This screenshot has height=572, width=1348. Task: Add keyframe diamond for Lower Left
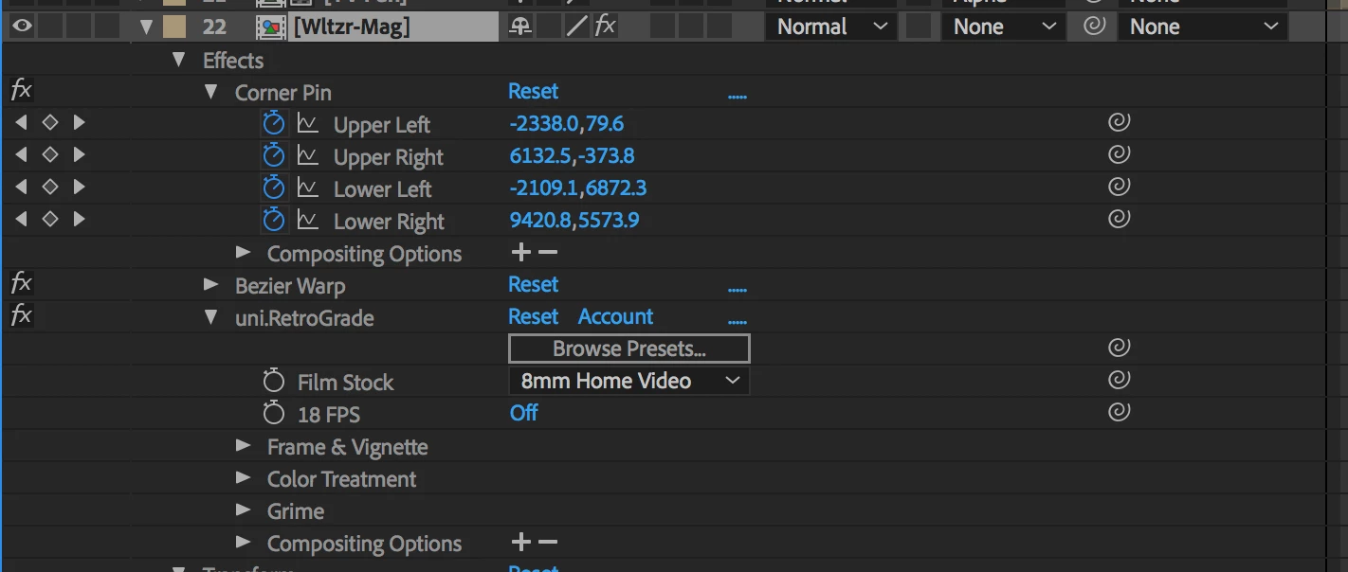point(50,187)
